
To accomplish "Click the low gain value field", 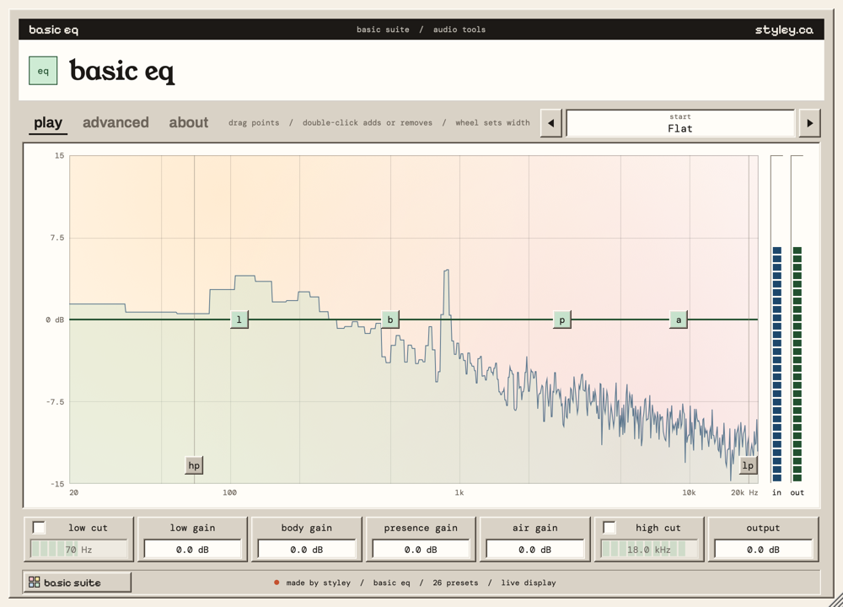I will 192,550.
